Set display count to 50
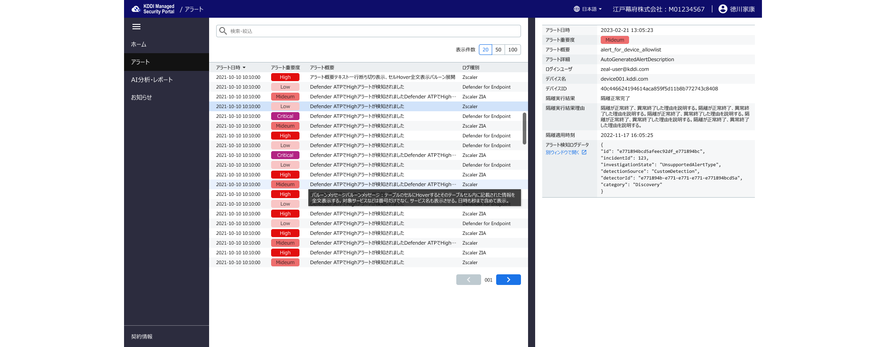The image size is (886, 347). [498, 50]
